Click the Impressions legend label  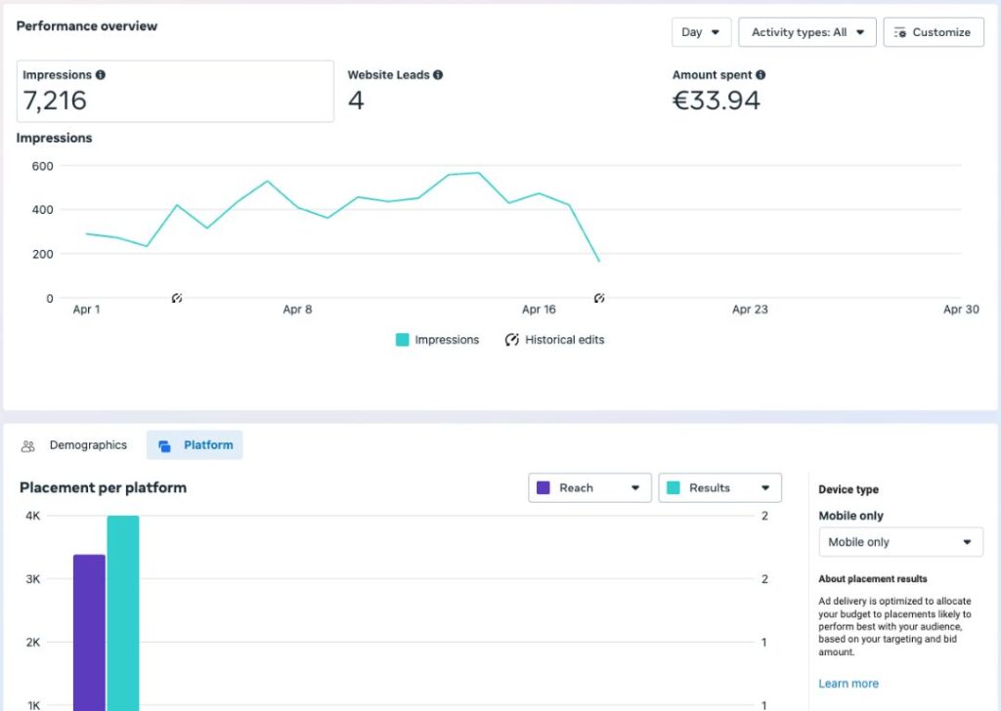tap(447, 340)
